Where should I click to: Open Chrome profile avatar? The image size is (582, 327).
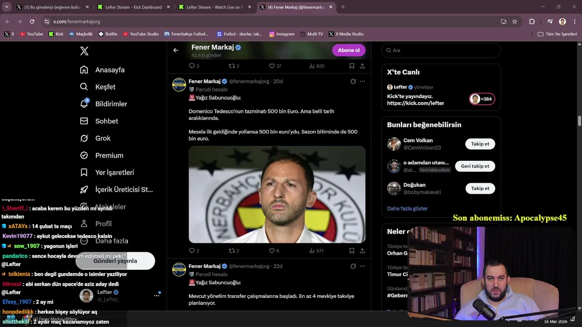pyautogui.click(x=562, y=21)
